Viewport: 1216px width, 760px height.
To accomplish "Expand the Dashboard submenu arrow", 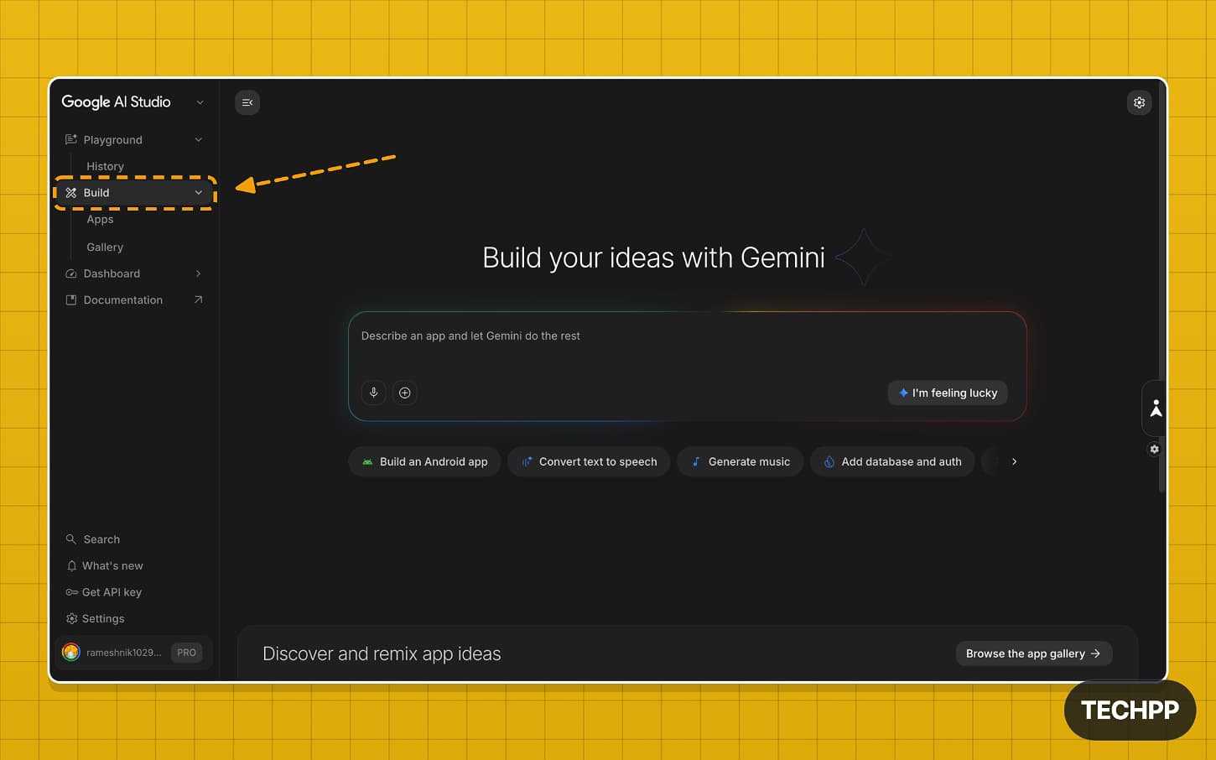I will 199,273.
